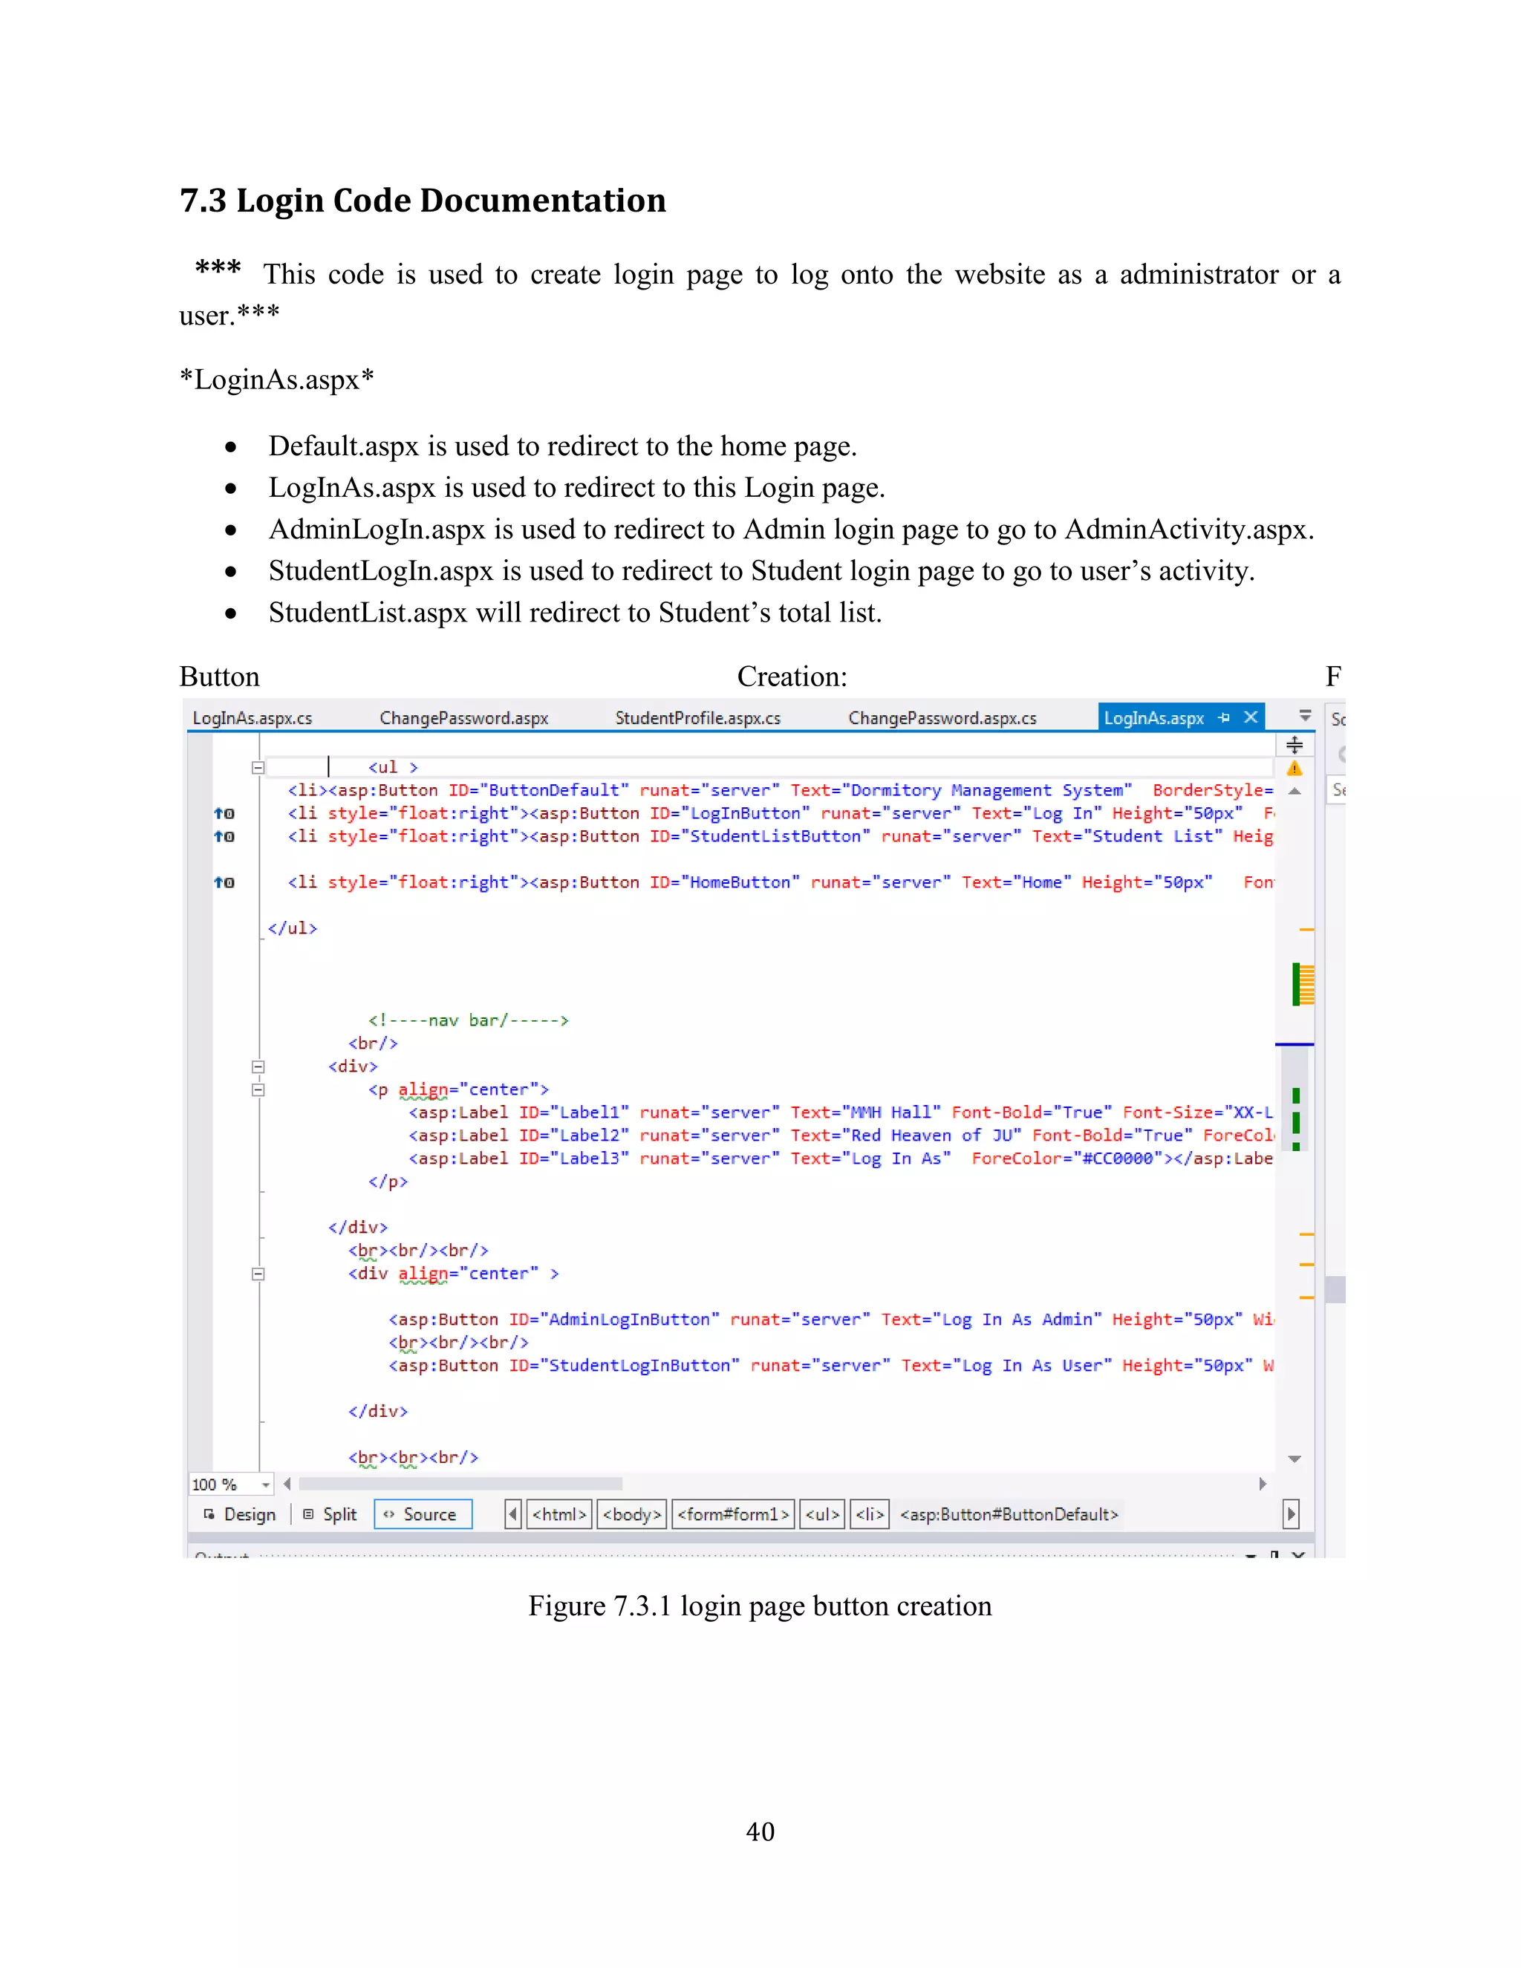Screen dimensions: 1521x1968
Task: Switch to Split view
Action: click(x=330, y=1515)
